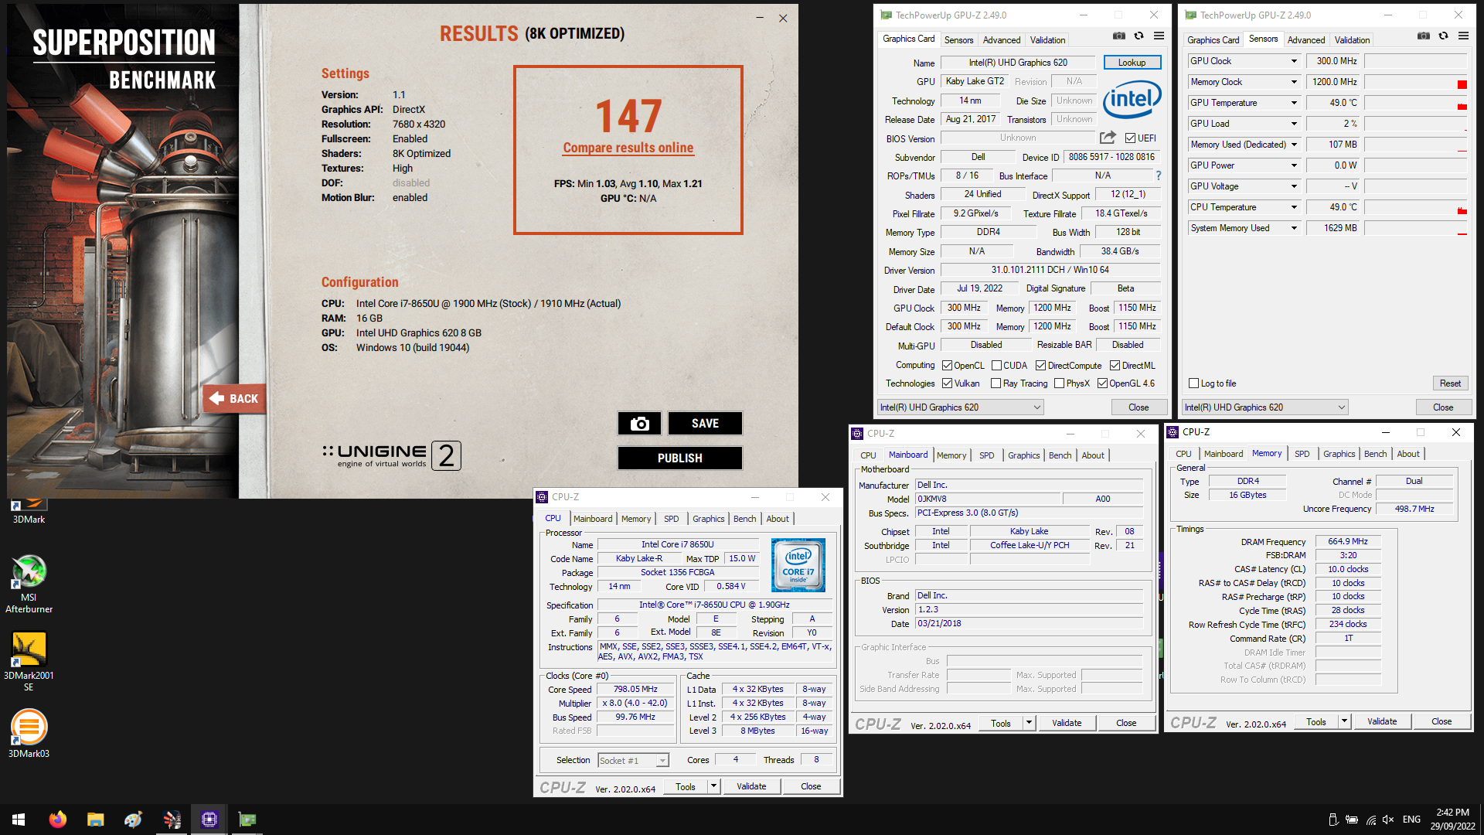The height and width of the screenshot is (835, 1484).
Task: Toggle the DirectCompute checkbox
Action: 1040,366
